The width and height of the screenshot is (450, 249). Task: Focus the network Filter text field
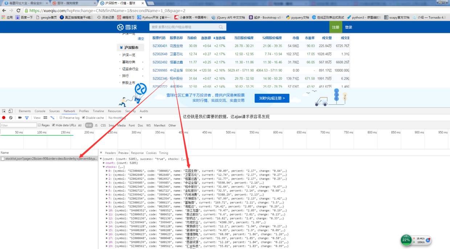18,125
